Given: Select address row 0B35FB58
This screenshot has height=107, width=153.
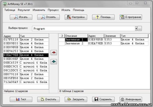Looking at the screenshot, I should (x=26, y=78).
